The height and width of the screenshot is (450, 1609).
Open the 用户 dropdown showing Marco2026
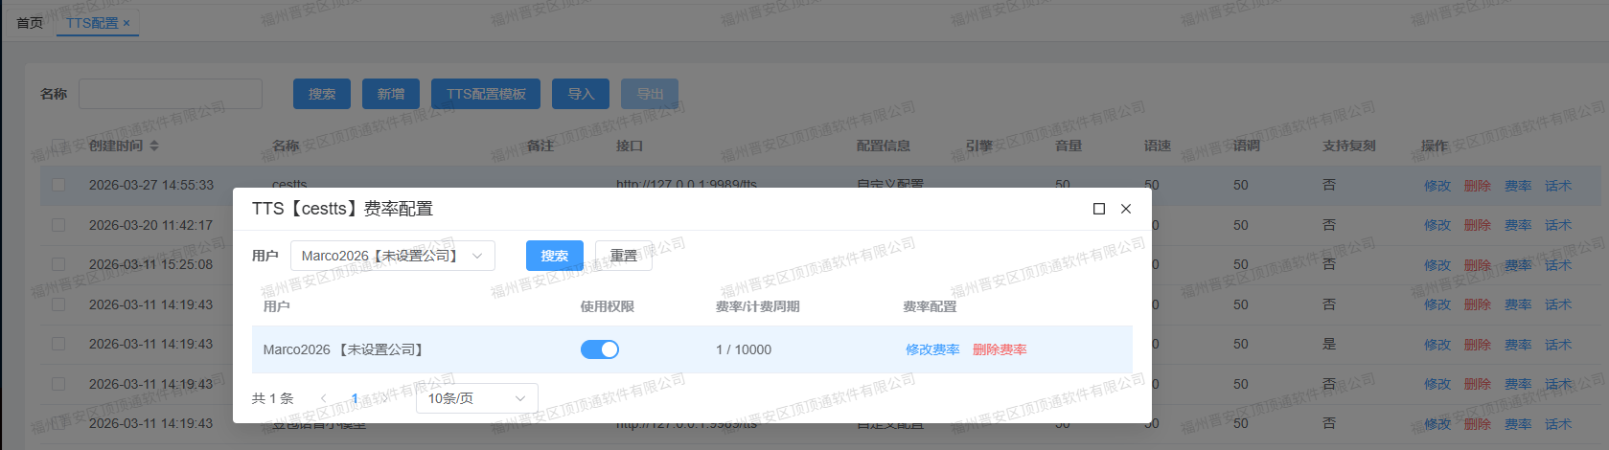(392, 256)
